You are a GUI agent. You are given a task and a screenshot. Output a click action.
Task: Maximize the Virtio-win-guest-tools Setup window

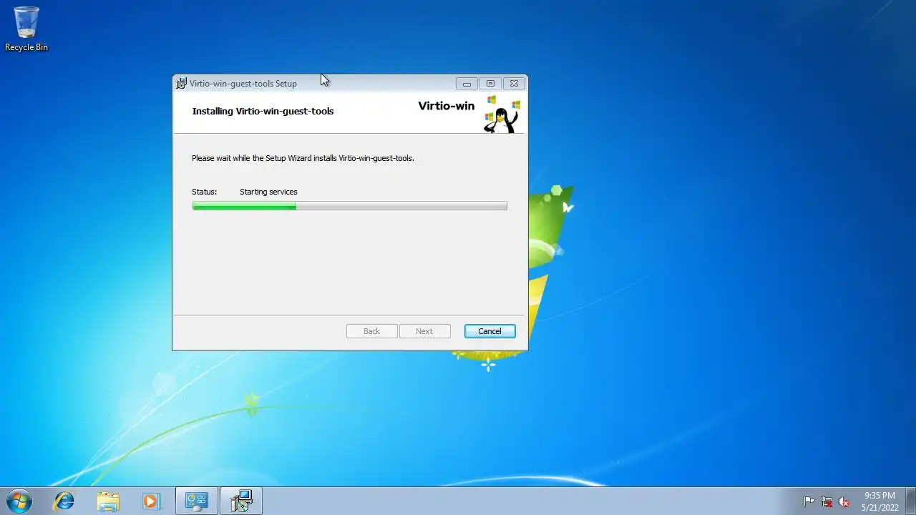pyautogui.click(x=490, y=84)
